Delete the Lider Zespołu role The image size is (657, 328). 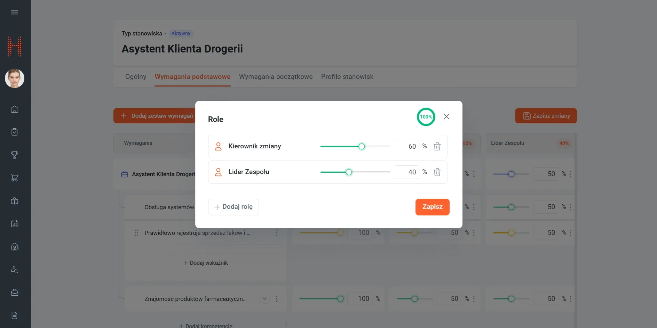(x=437, y=172)
